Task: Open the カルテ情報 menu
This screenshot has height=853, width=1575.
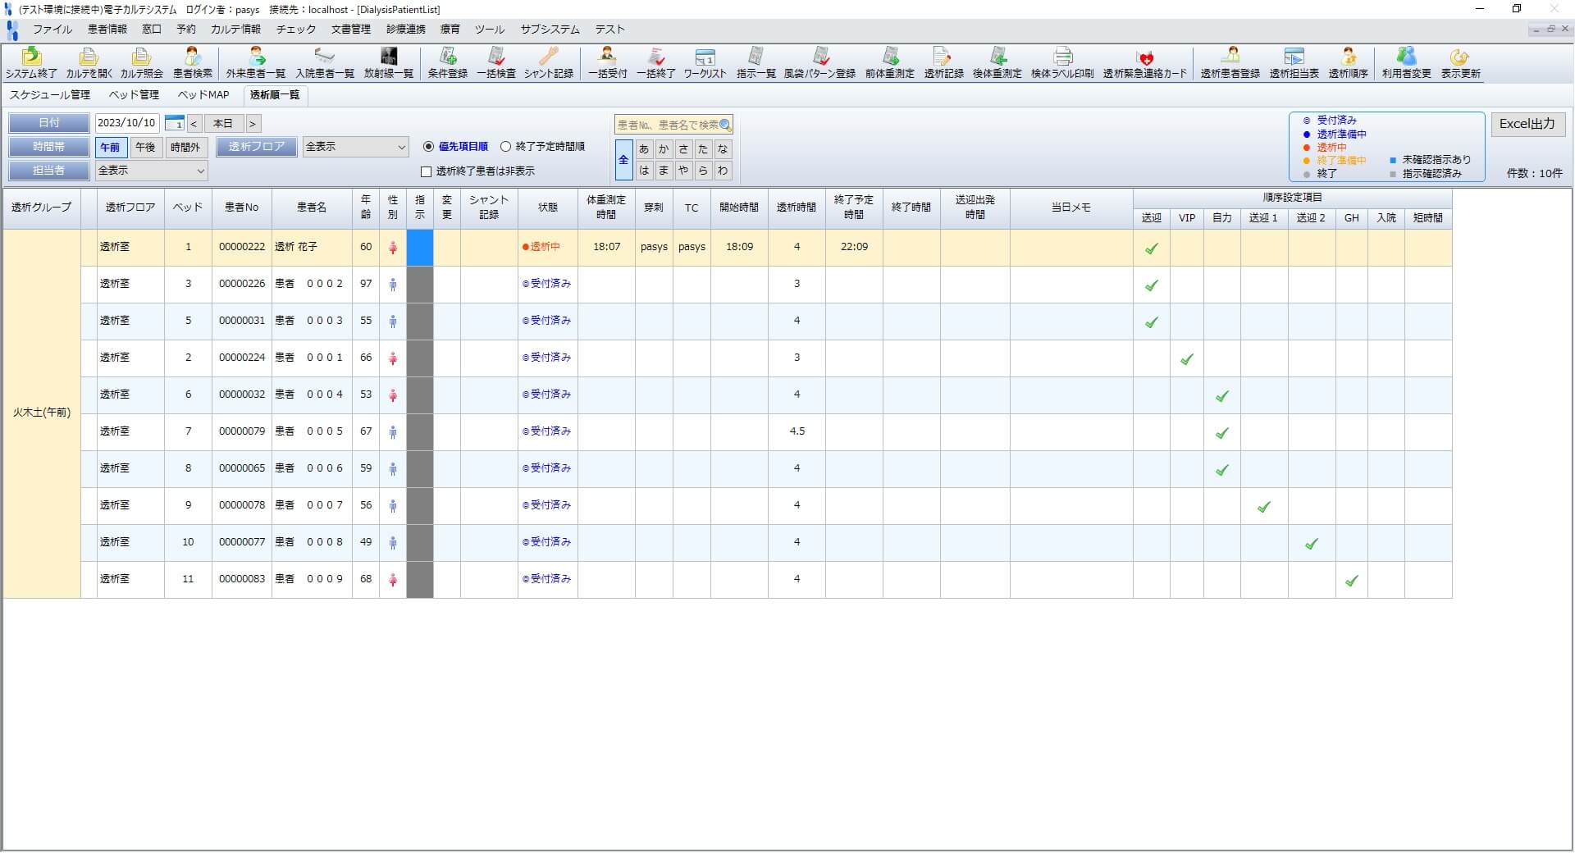Action: tap(235, 29)
